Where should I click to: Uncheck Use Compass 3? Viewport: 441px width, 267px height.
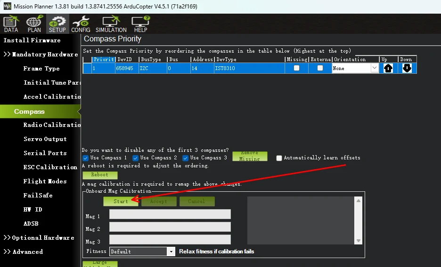pos(185,158)
